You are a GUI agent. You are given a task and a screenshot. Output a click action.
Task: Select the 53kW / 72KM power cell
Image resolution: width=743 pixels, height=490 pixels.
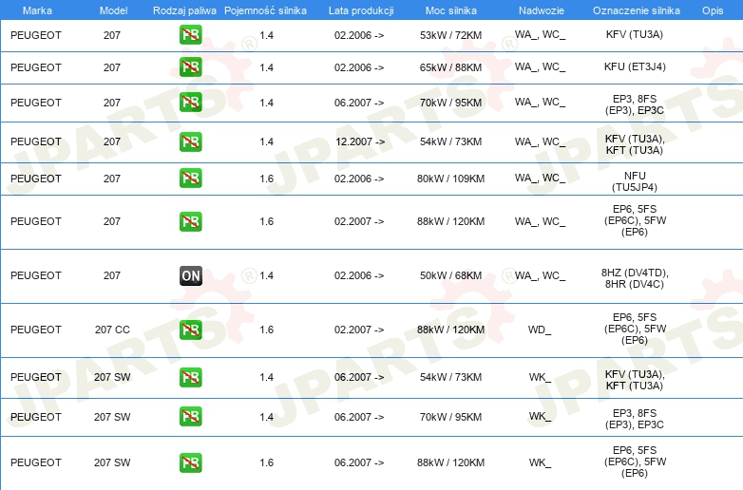coord(450,35)
